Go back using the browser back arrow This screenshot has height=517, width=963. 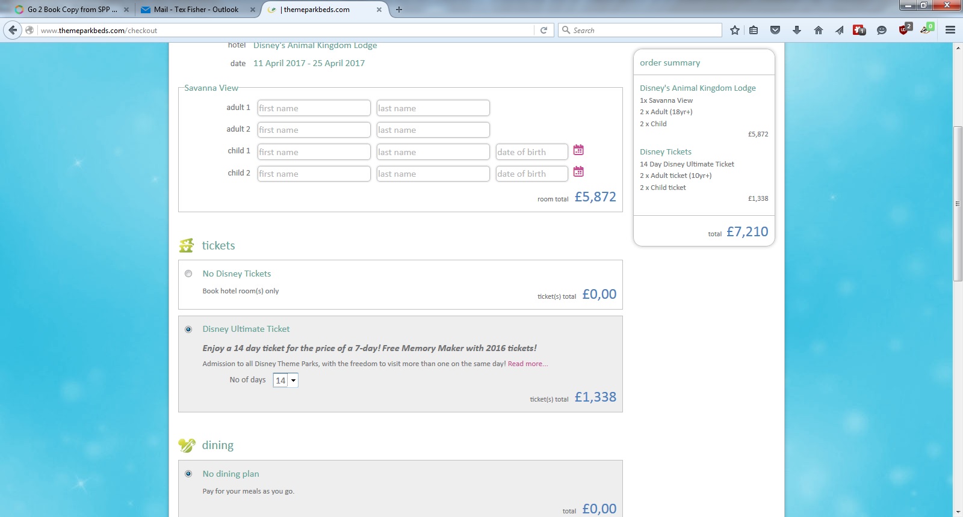13,30
